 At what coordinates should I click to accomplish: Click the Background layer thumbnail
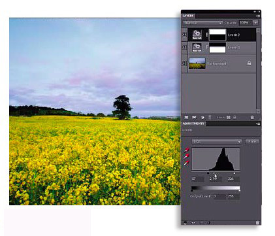tap(197, 63)
